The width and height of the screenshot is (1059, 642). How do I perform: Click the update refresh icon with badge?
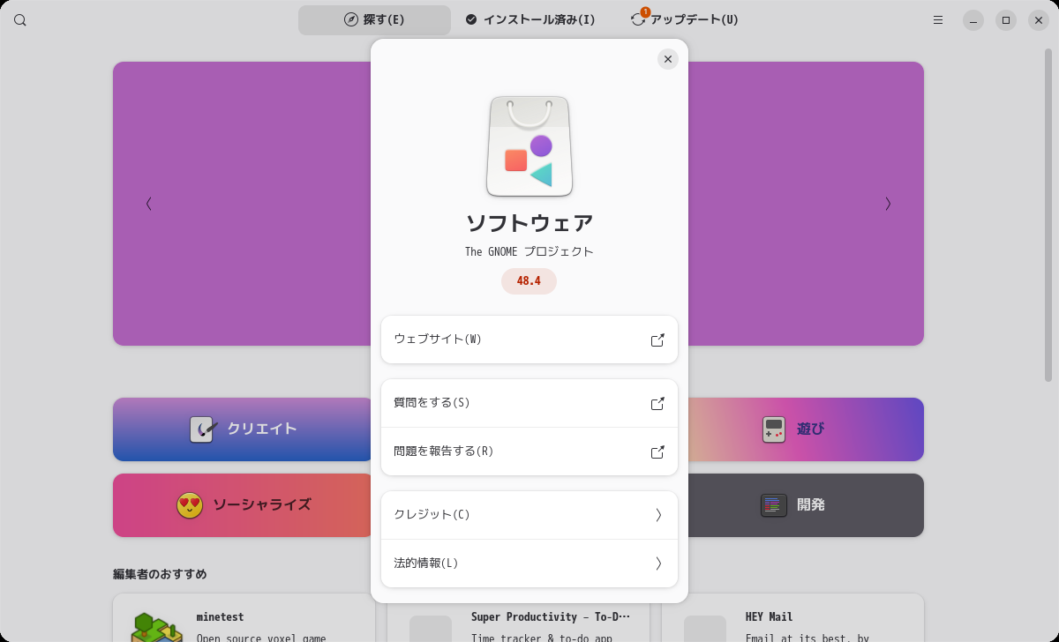638,19
